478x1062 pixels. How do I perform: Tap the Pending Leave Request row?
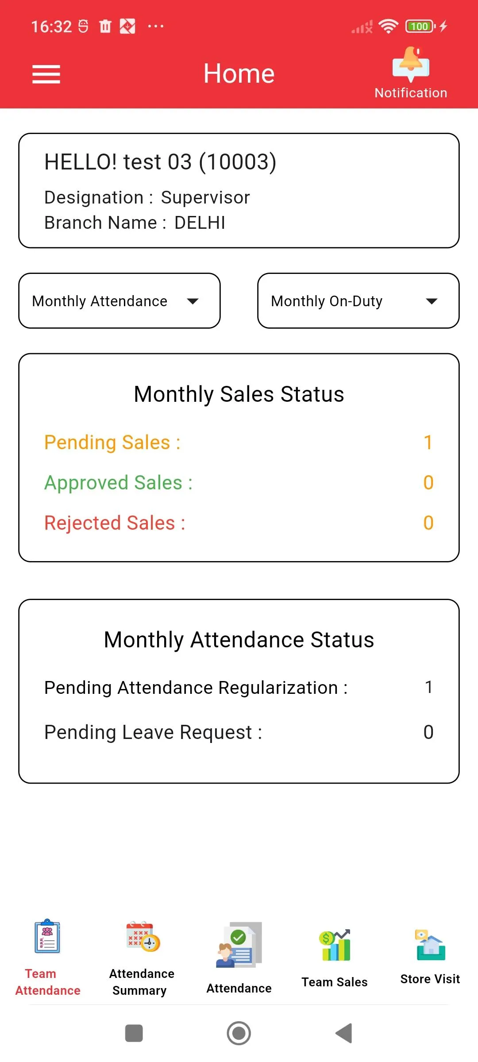pos(239,732)
